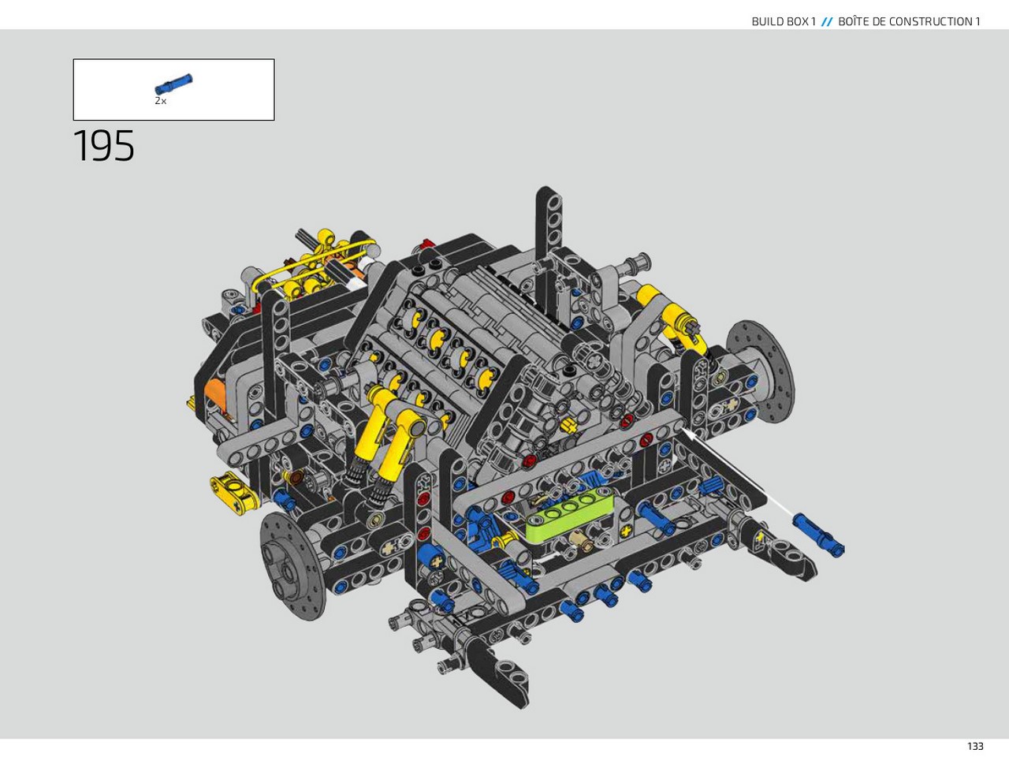Image resolution: width=1009 pixels, height=768 pixels.
Task: Click the 'BUILD BOX 1' header text
Action: pos(784,21)
